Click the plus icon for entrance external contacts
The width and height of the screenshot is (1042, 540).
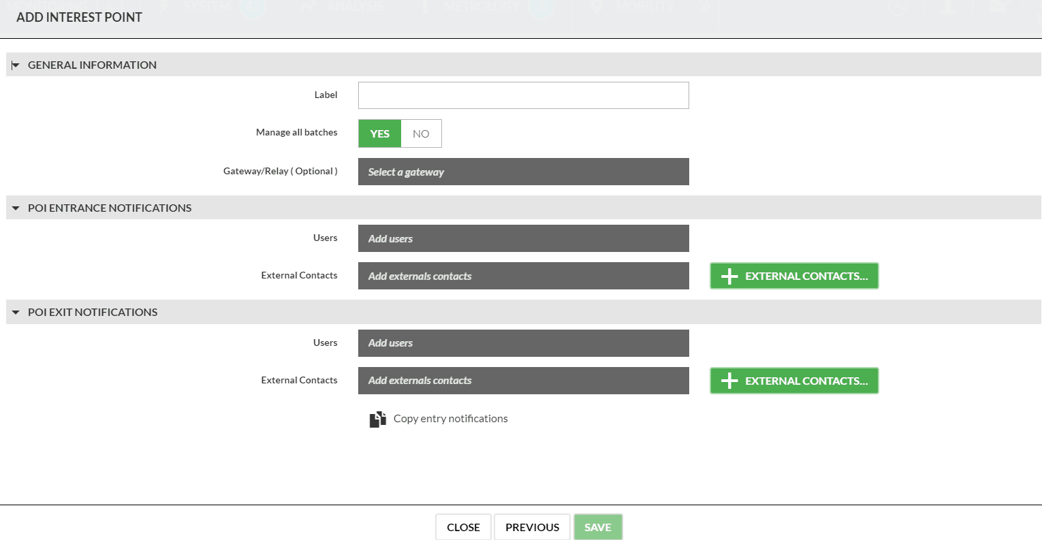coord(729,276)
